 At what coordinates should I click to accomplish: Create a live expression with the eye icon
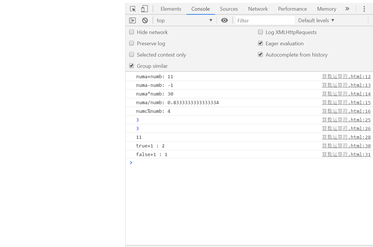click(x=224, y=20)
